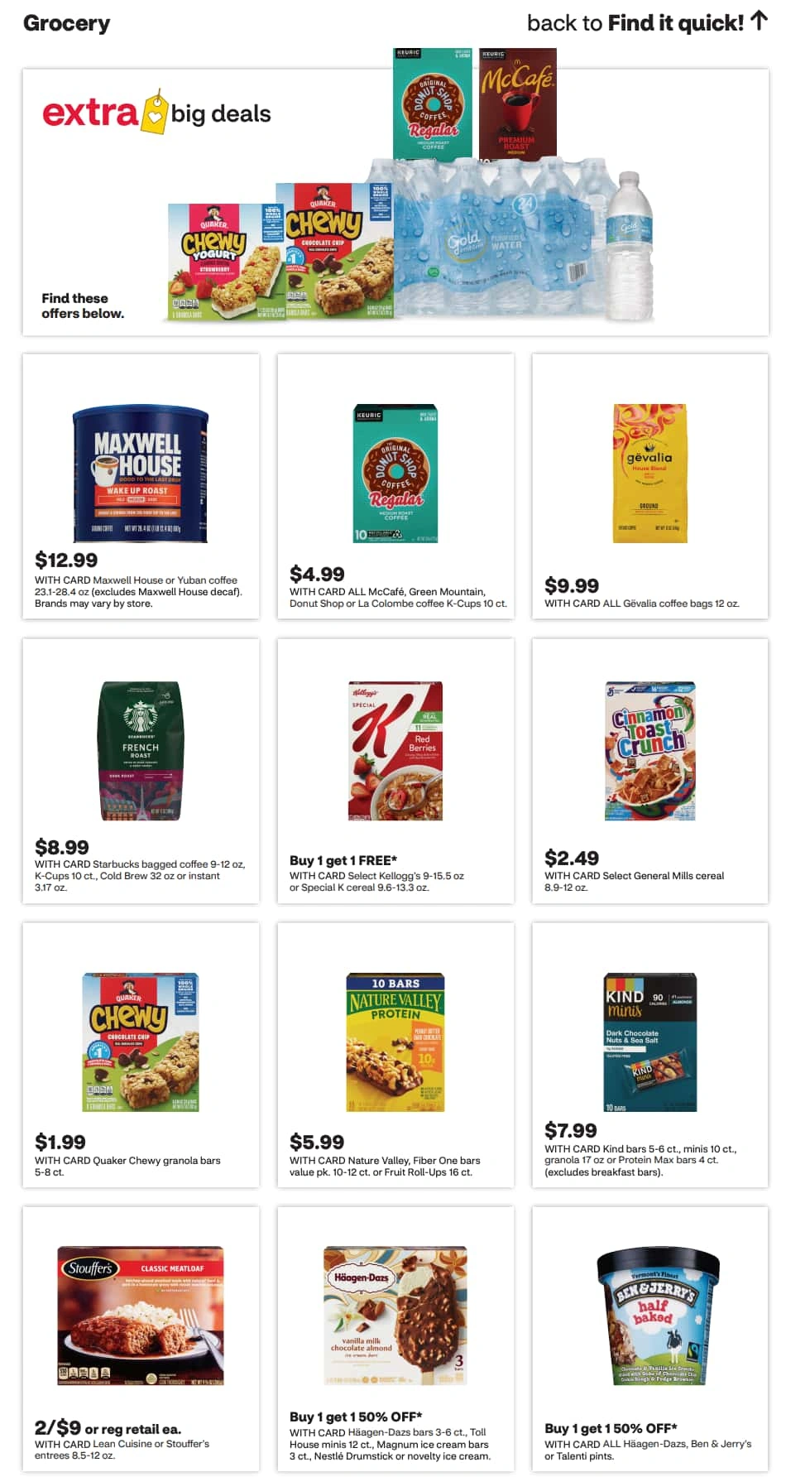
Task: Click the up arrow beside Find it quick
Action: click(x=759, y=21)
